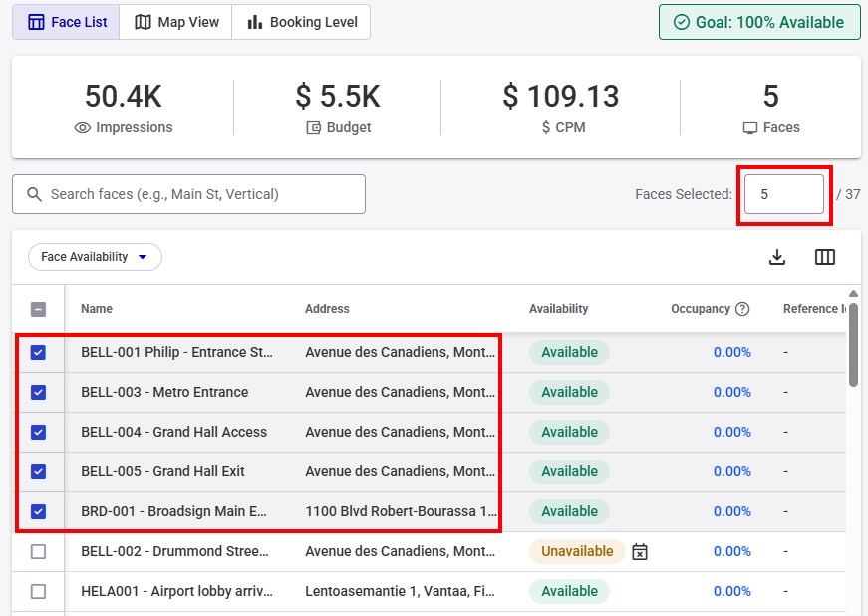This screenshot has height=616, width=868.
Task: Click the download icon above the table
Action: pos(777,257)
